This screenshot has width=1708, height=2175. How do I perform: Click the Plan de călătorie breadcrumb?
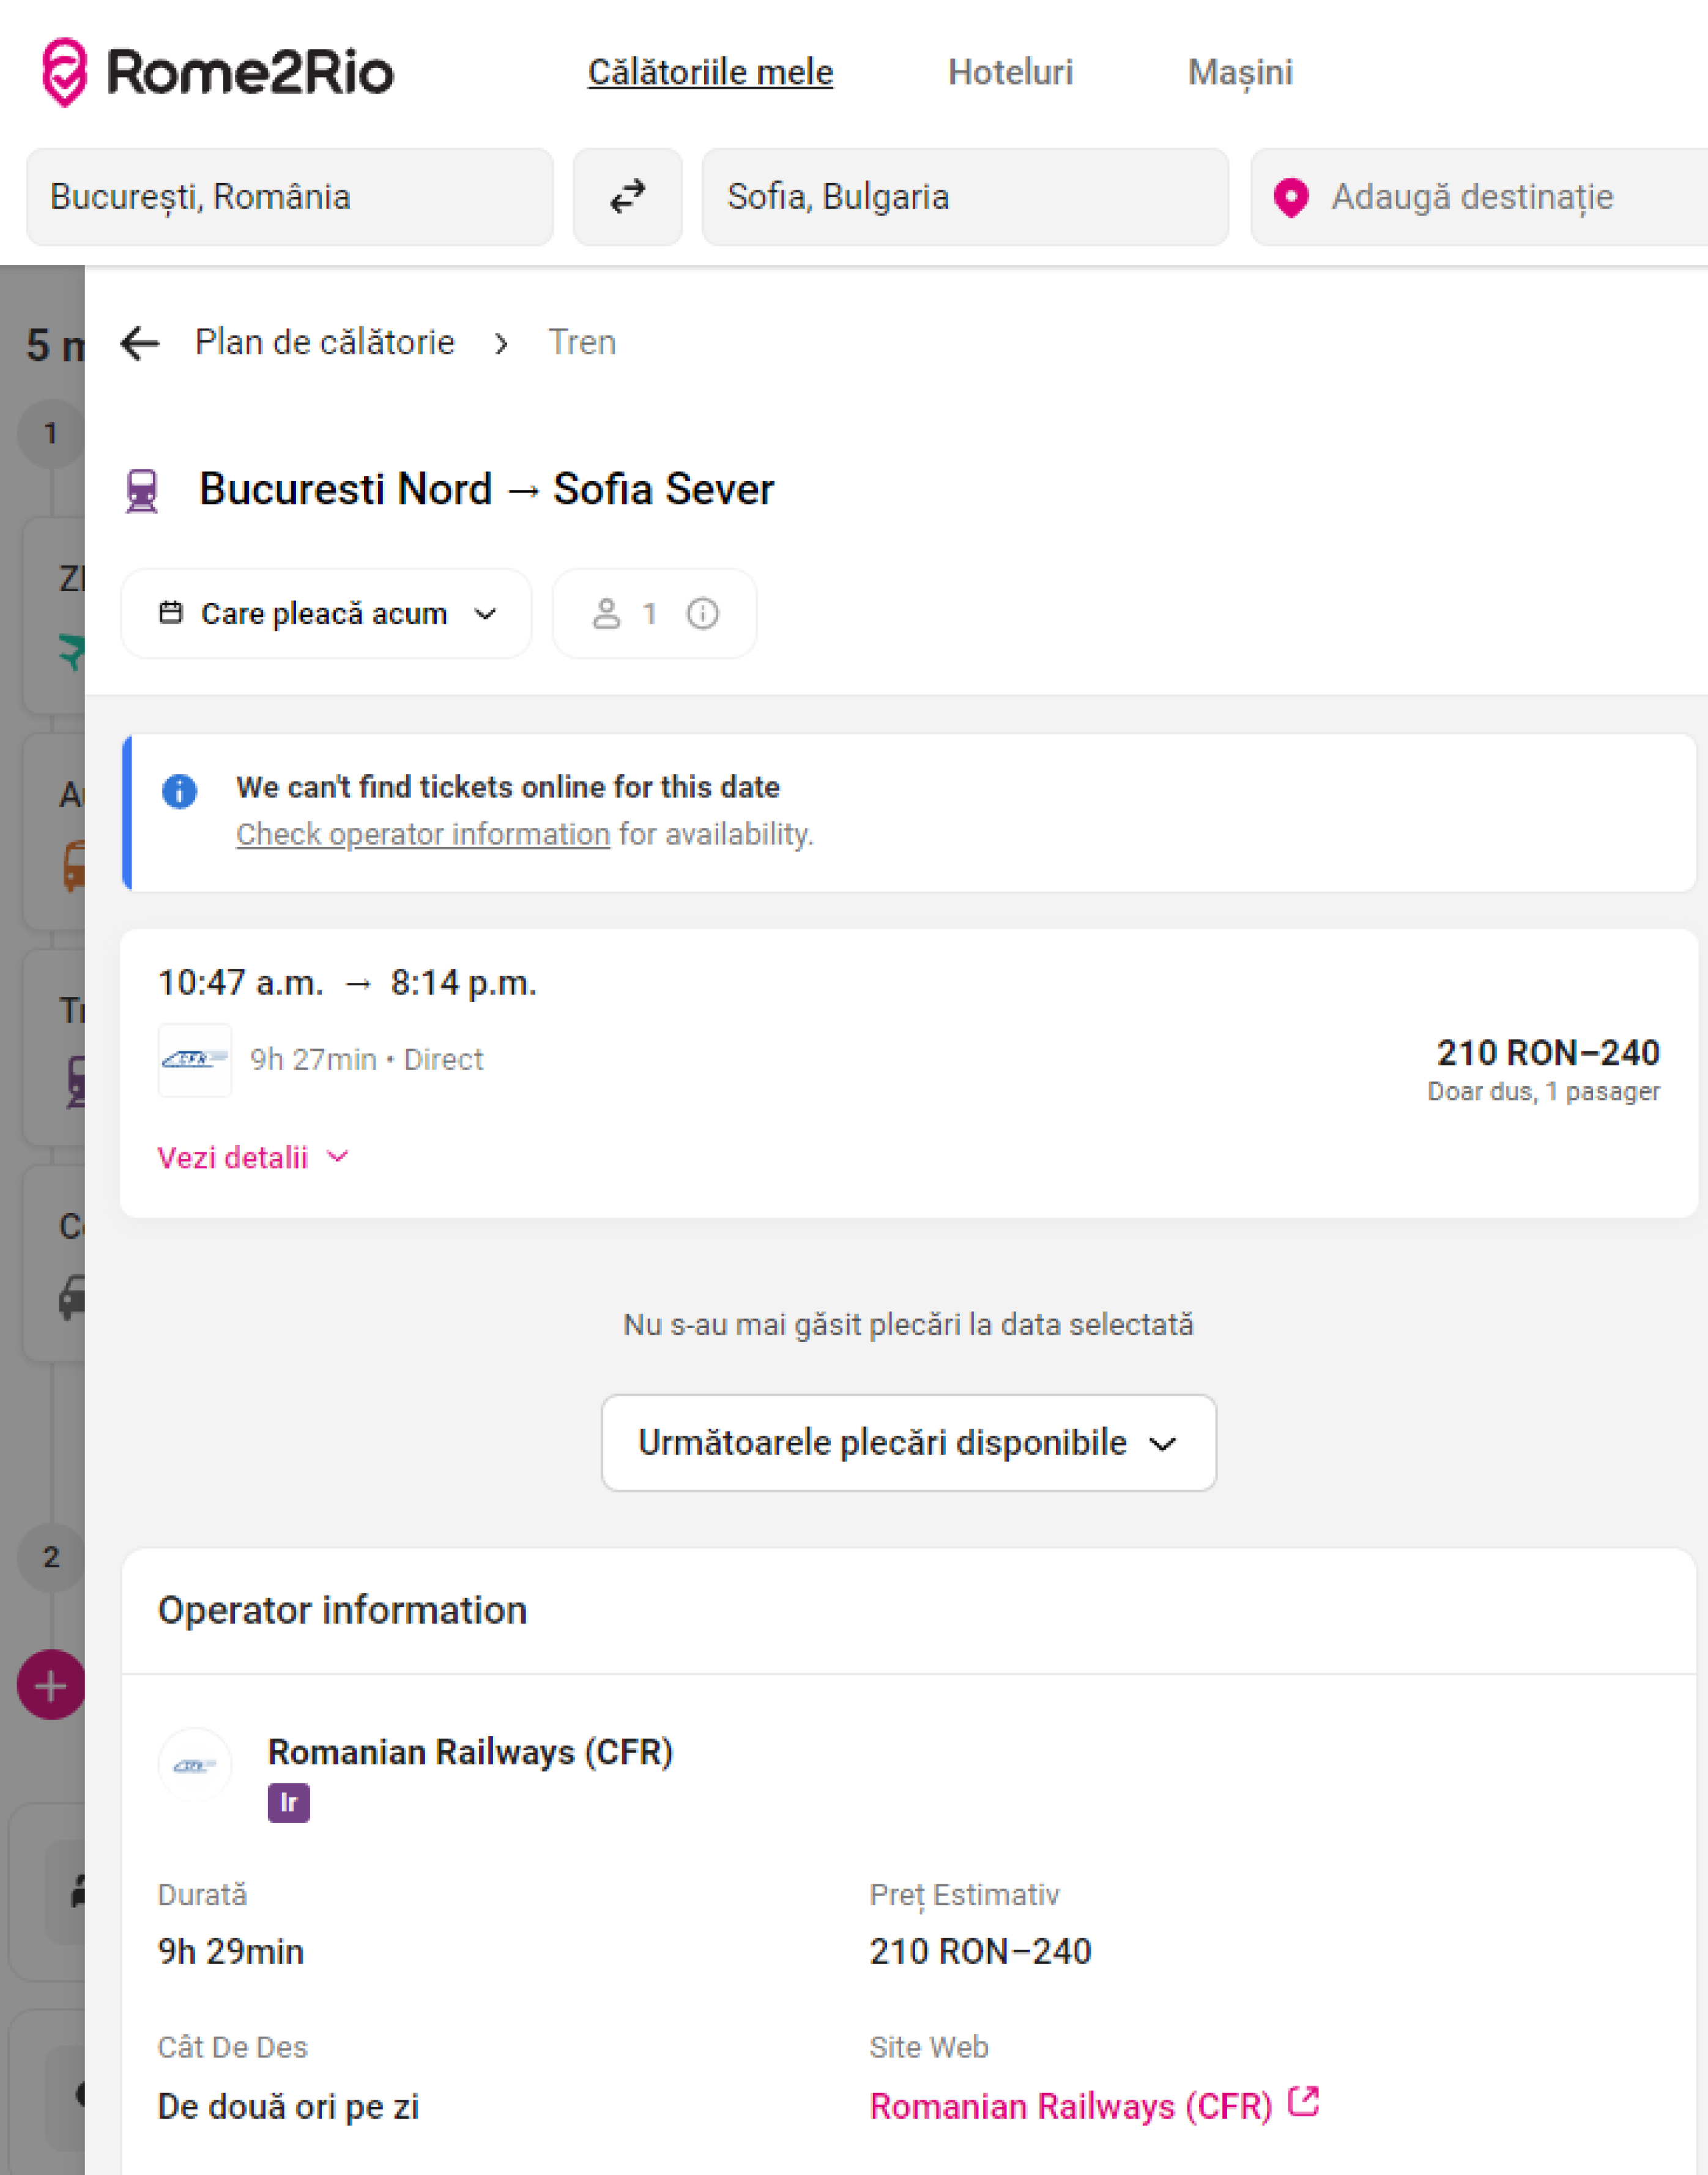click(324, 343)
